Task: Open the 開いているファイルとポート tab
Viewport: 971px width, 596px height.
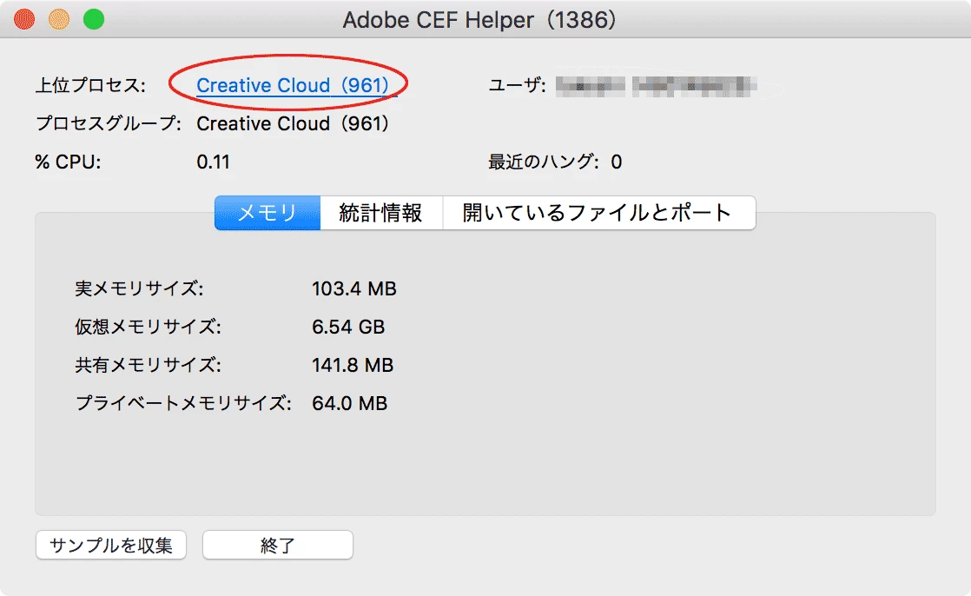Action: (x=598, y=213)
